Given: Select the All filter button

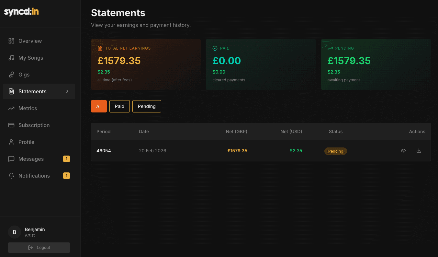Looking at the screenshot, I should pyautogui.click(x=99, y=106).
